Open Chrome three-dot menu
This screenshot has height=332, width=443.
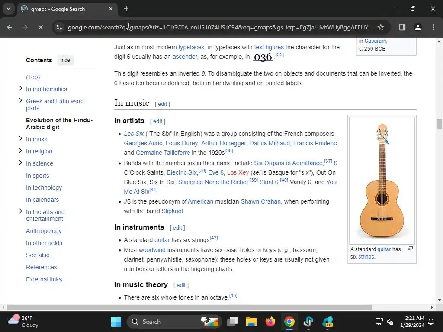pyautogui.click(x=433, y=27)
